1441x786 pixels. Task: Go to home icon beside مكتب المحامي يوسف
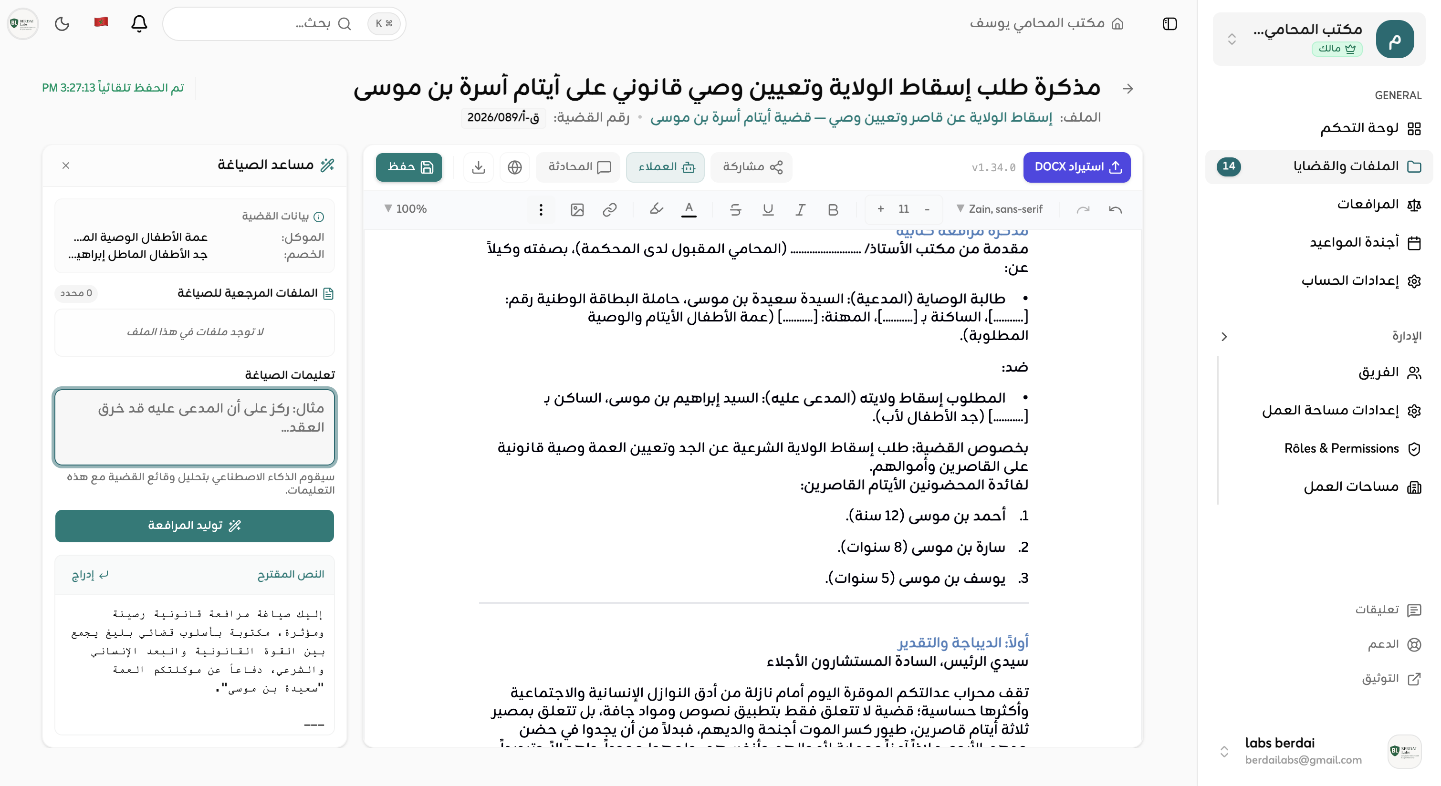(1117, 23)
